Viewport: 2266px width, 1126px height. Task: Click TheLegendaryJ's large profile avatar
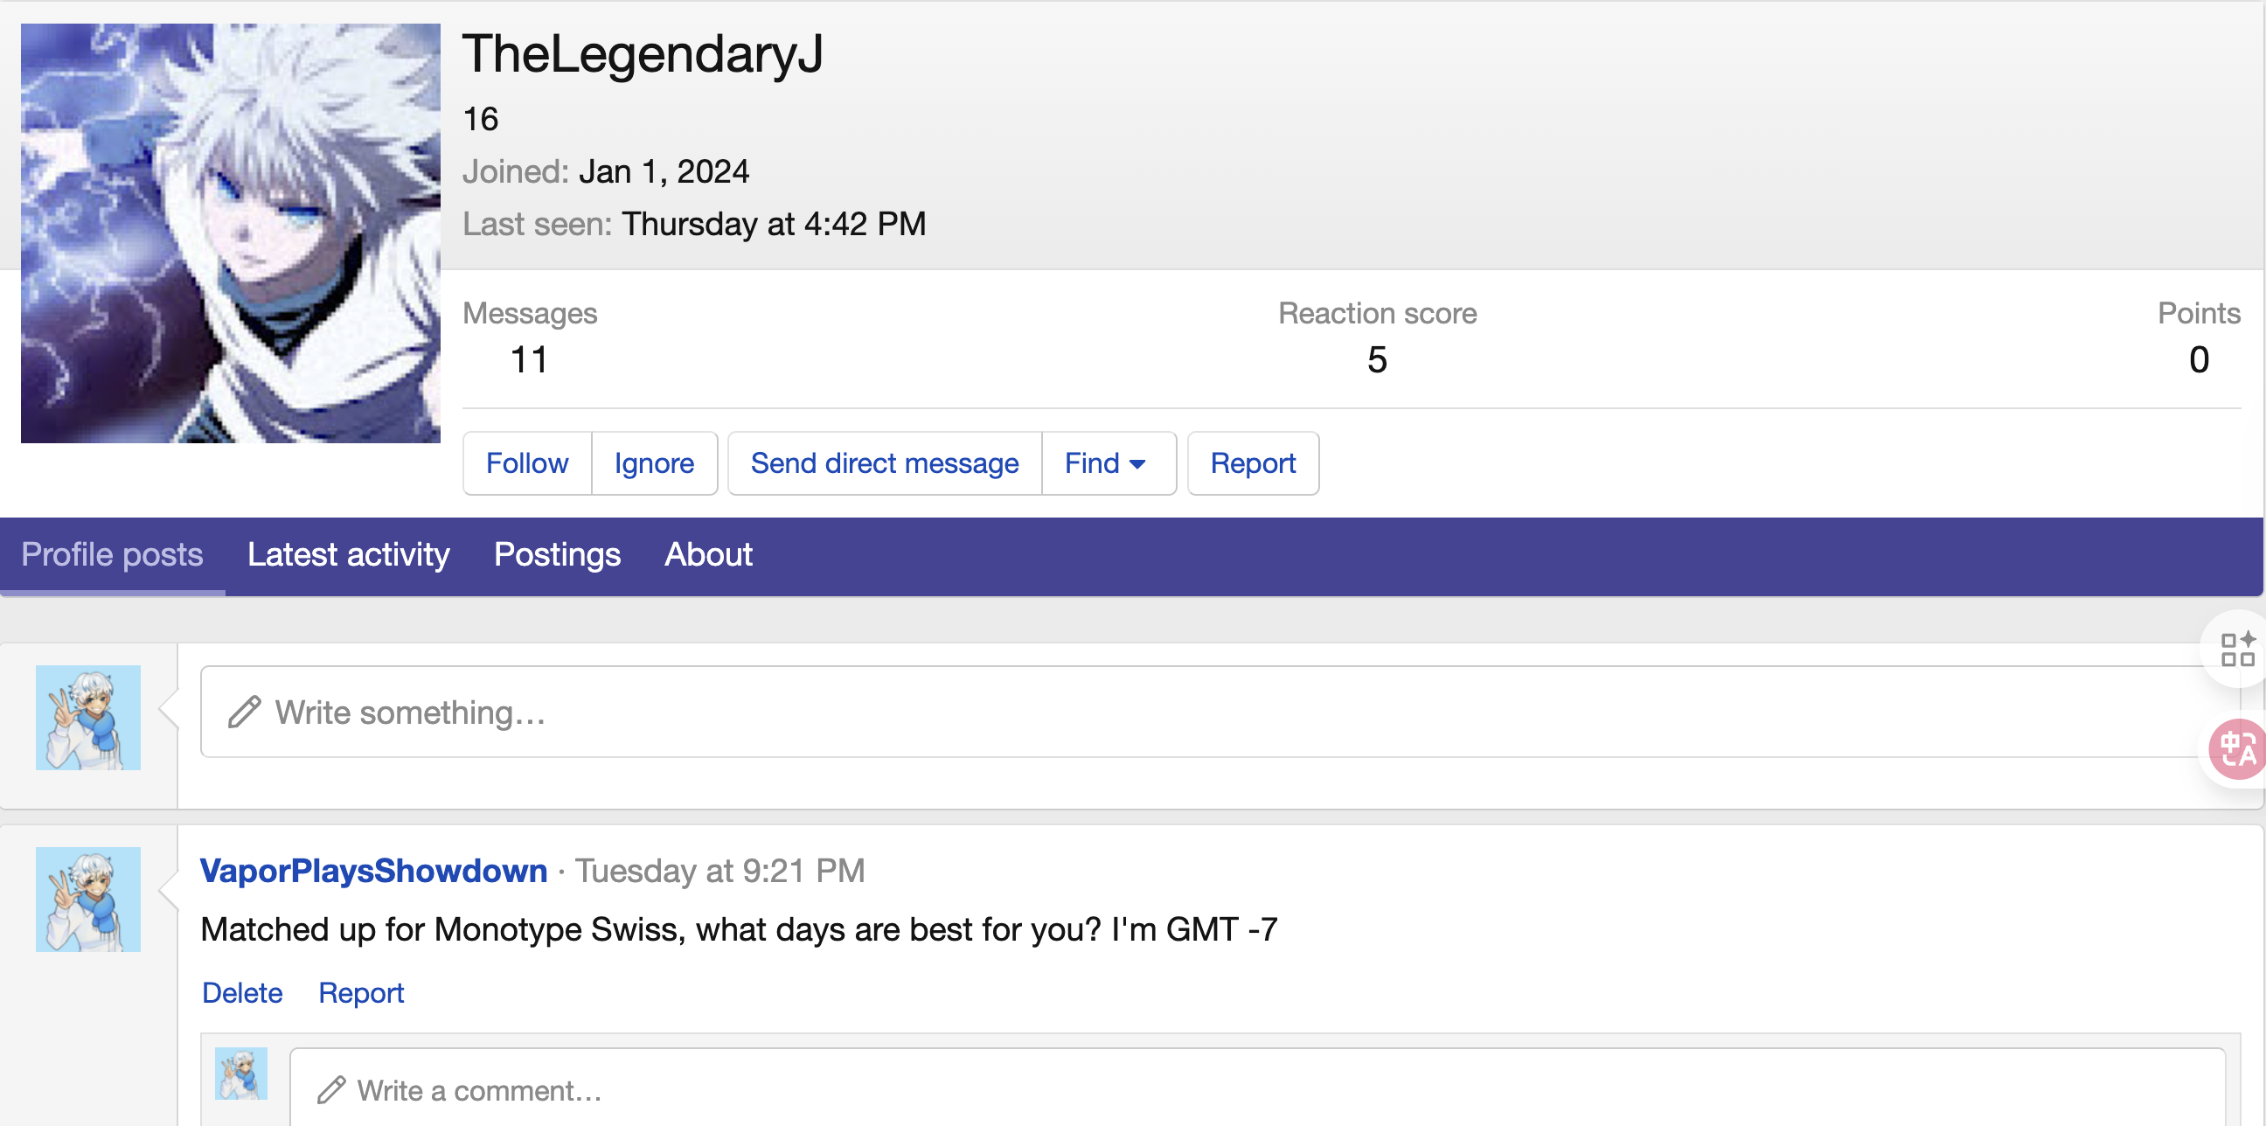coord(231,233)
